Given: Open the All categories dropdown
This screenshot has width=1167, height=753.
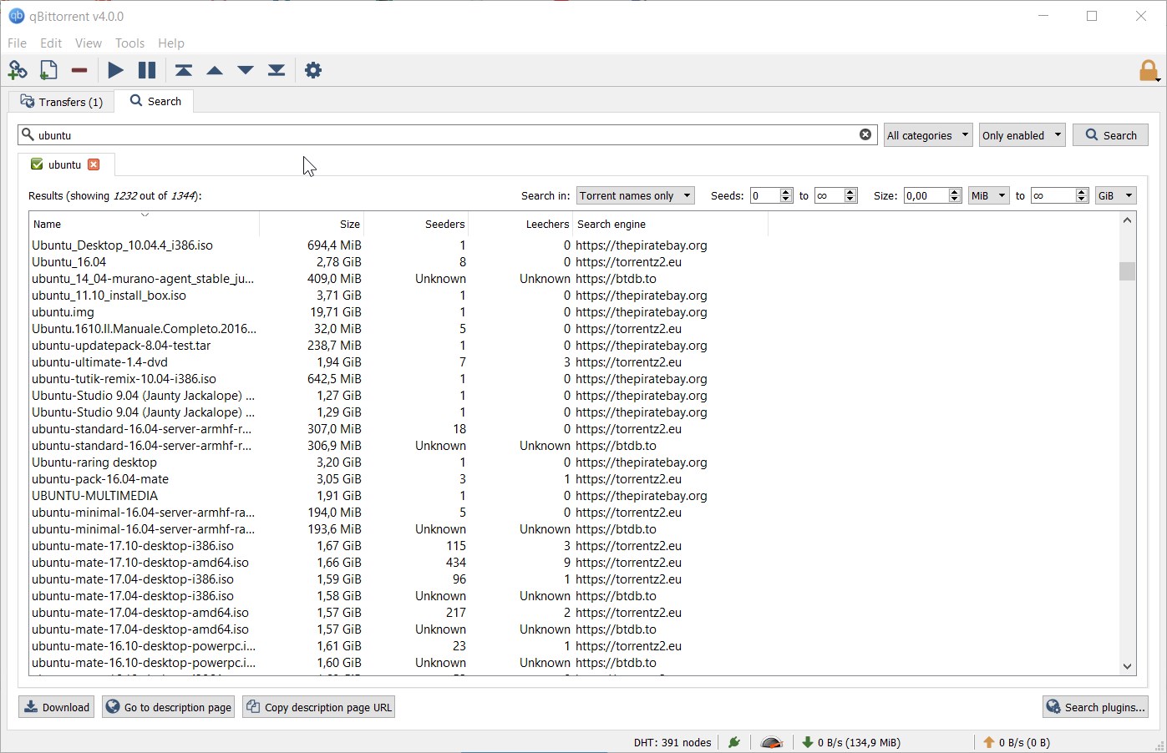Looking at the screenshot, I should pos(927,134).
